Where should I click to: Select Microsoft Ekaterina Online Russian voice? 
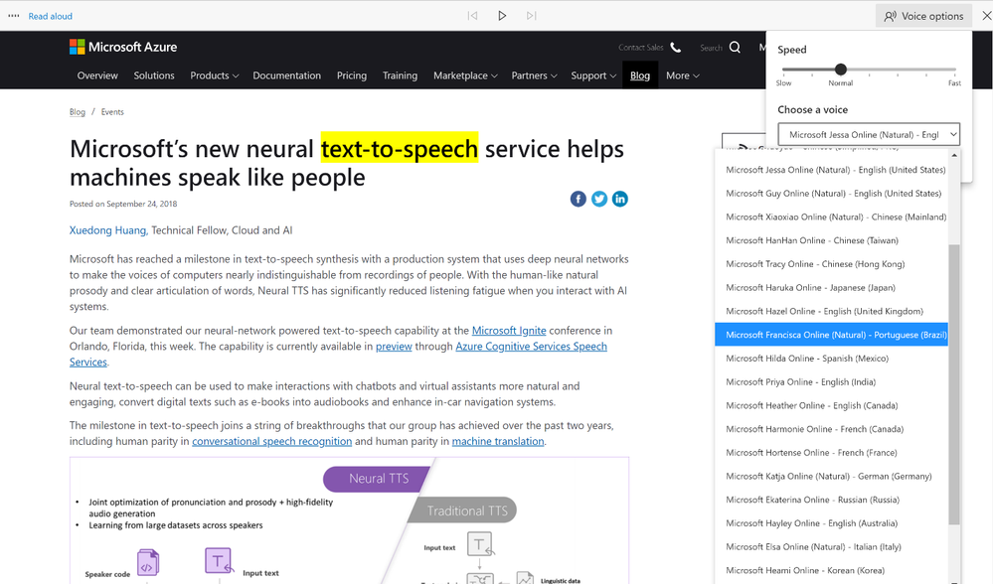832,500
